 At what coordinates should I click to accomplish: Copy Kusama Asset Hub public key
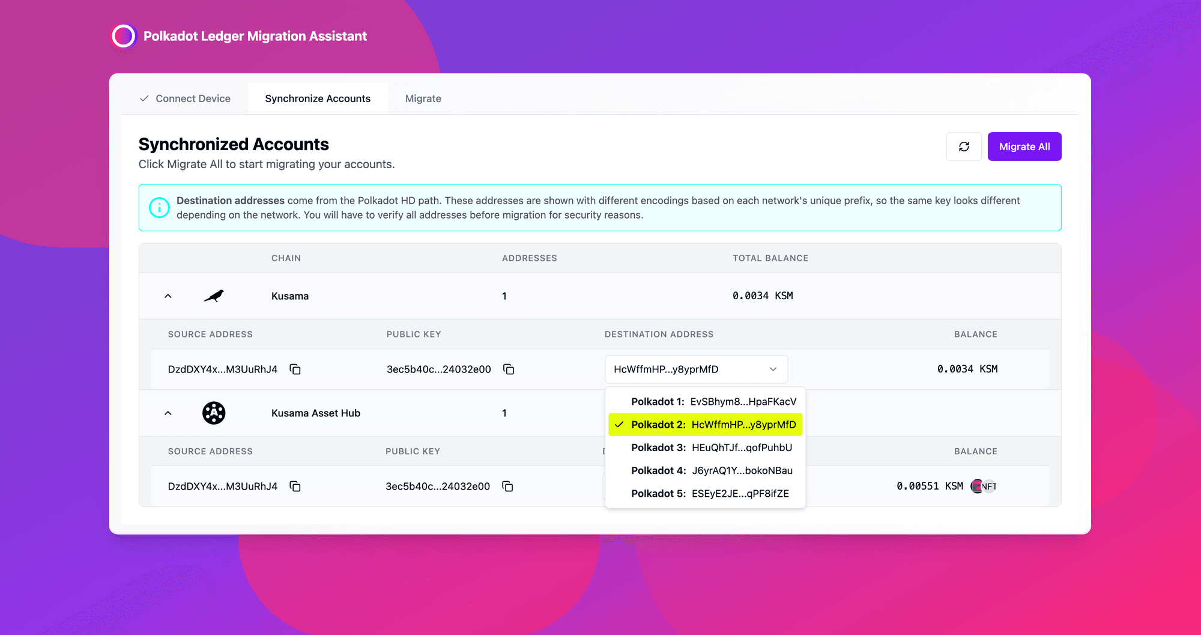click(507, 486)
